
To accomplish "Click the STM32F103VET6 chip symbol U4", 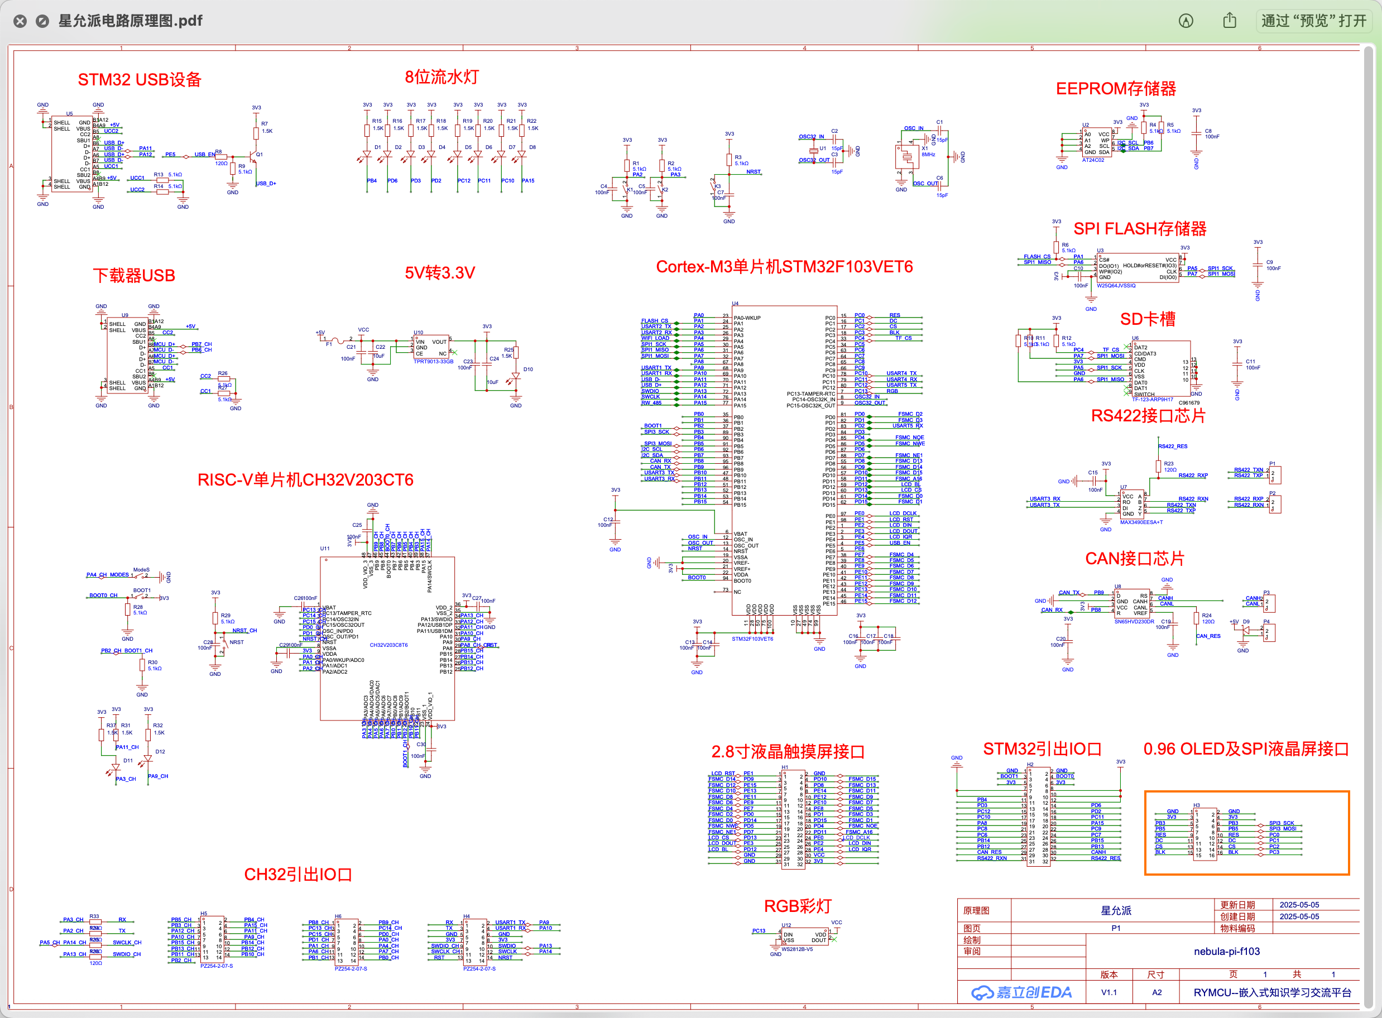I will [x=784, y=462].
